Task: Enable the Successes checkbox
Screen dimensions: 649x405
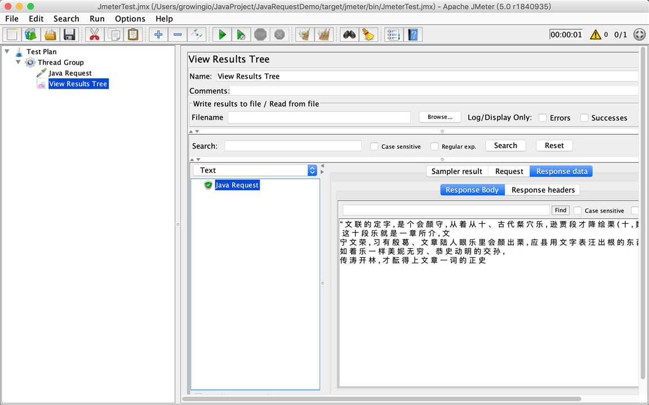Action: (584, 118)
